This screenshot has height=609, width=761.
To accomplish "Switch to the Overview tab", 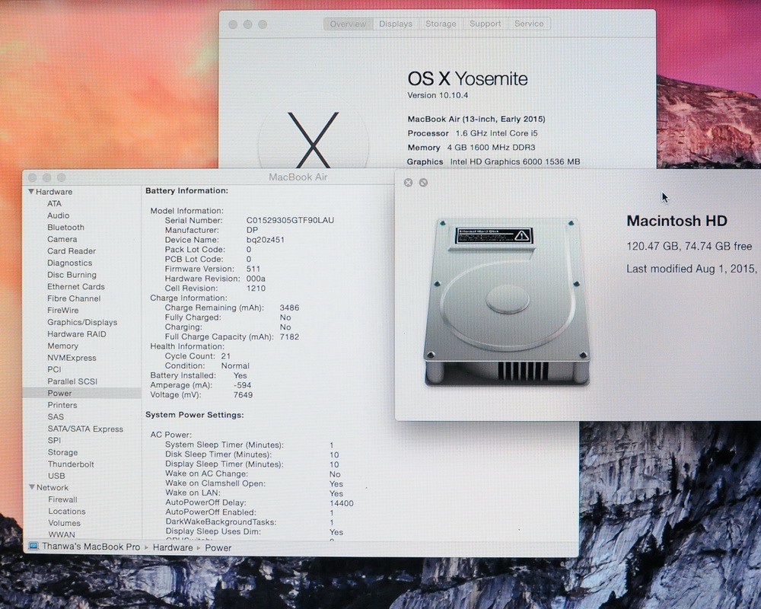I will click(348, 24).
